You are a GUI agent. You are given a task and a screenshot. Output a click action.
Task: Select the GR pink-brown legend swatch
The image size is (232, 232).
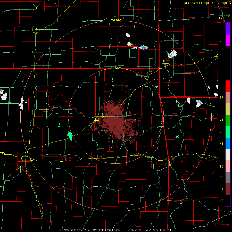coord(228,98)
